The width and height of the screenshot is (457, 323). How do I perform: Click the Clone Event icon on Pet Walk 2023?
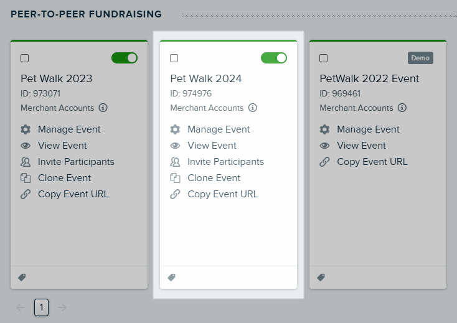point(26,178)
